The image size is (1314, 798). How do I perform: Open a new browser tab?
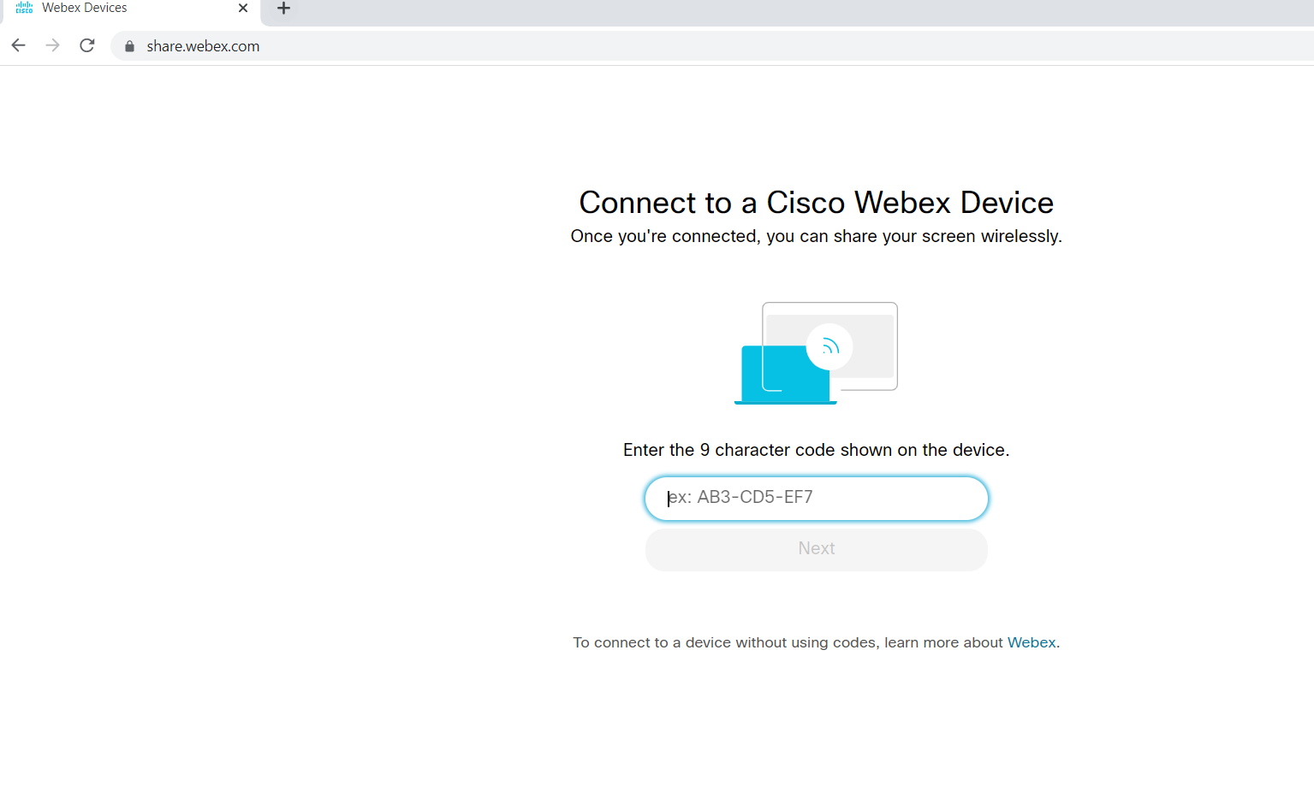tap(283, 9)
